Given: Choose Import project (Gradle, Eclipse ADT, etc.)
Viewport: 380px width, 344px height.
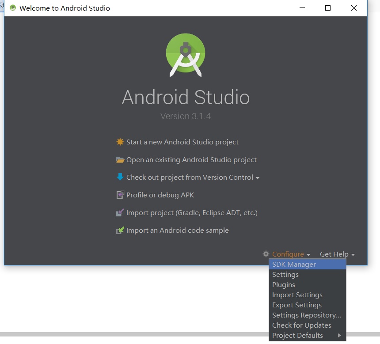Looking at the screenshot, I should click(x=192, y=213).
